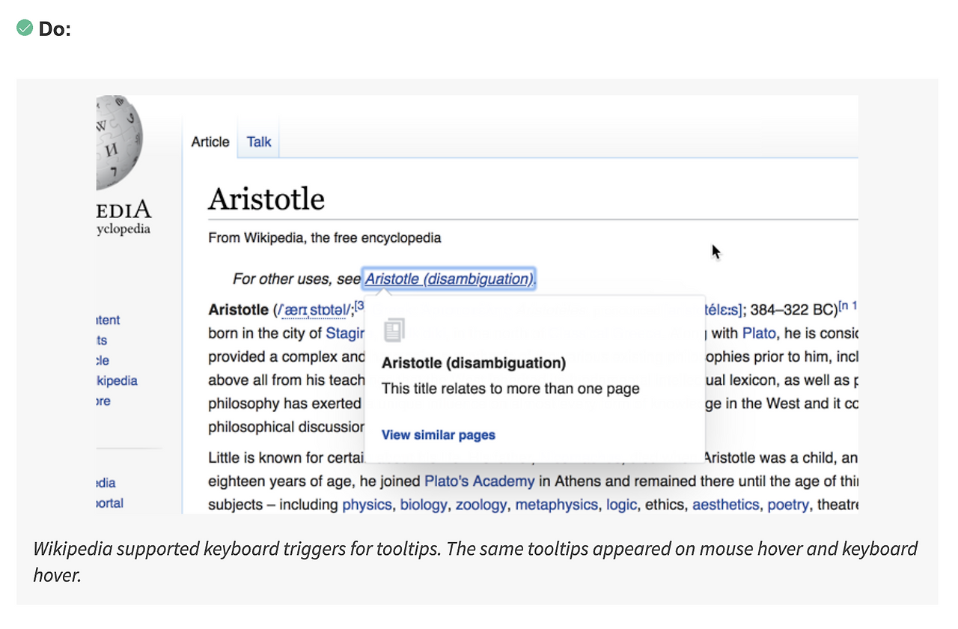Follow the physics link
The width and height of the screenshot is (958, 629).
point(367,505)
